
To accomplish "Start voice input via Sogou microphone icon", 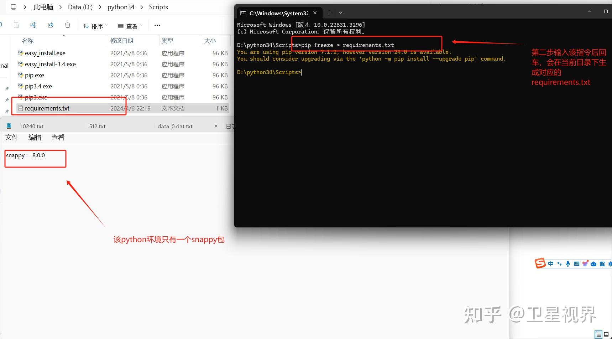I will [x=567, y=264].
